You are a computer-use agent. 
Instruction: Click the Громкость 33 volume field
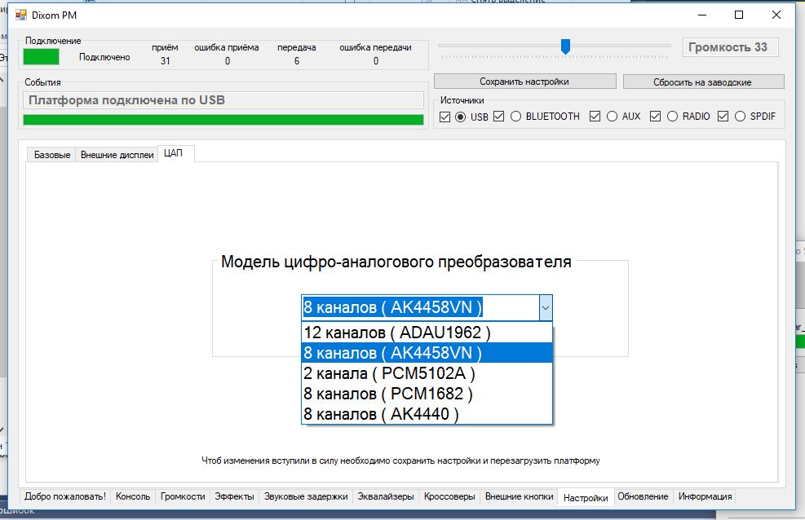point(729,47)
